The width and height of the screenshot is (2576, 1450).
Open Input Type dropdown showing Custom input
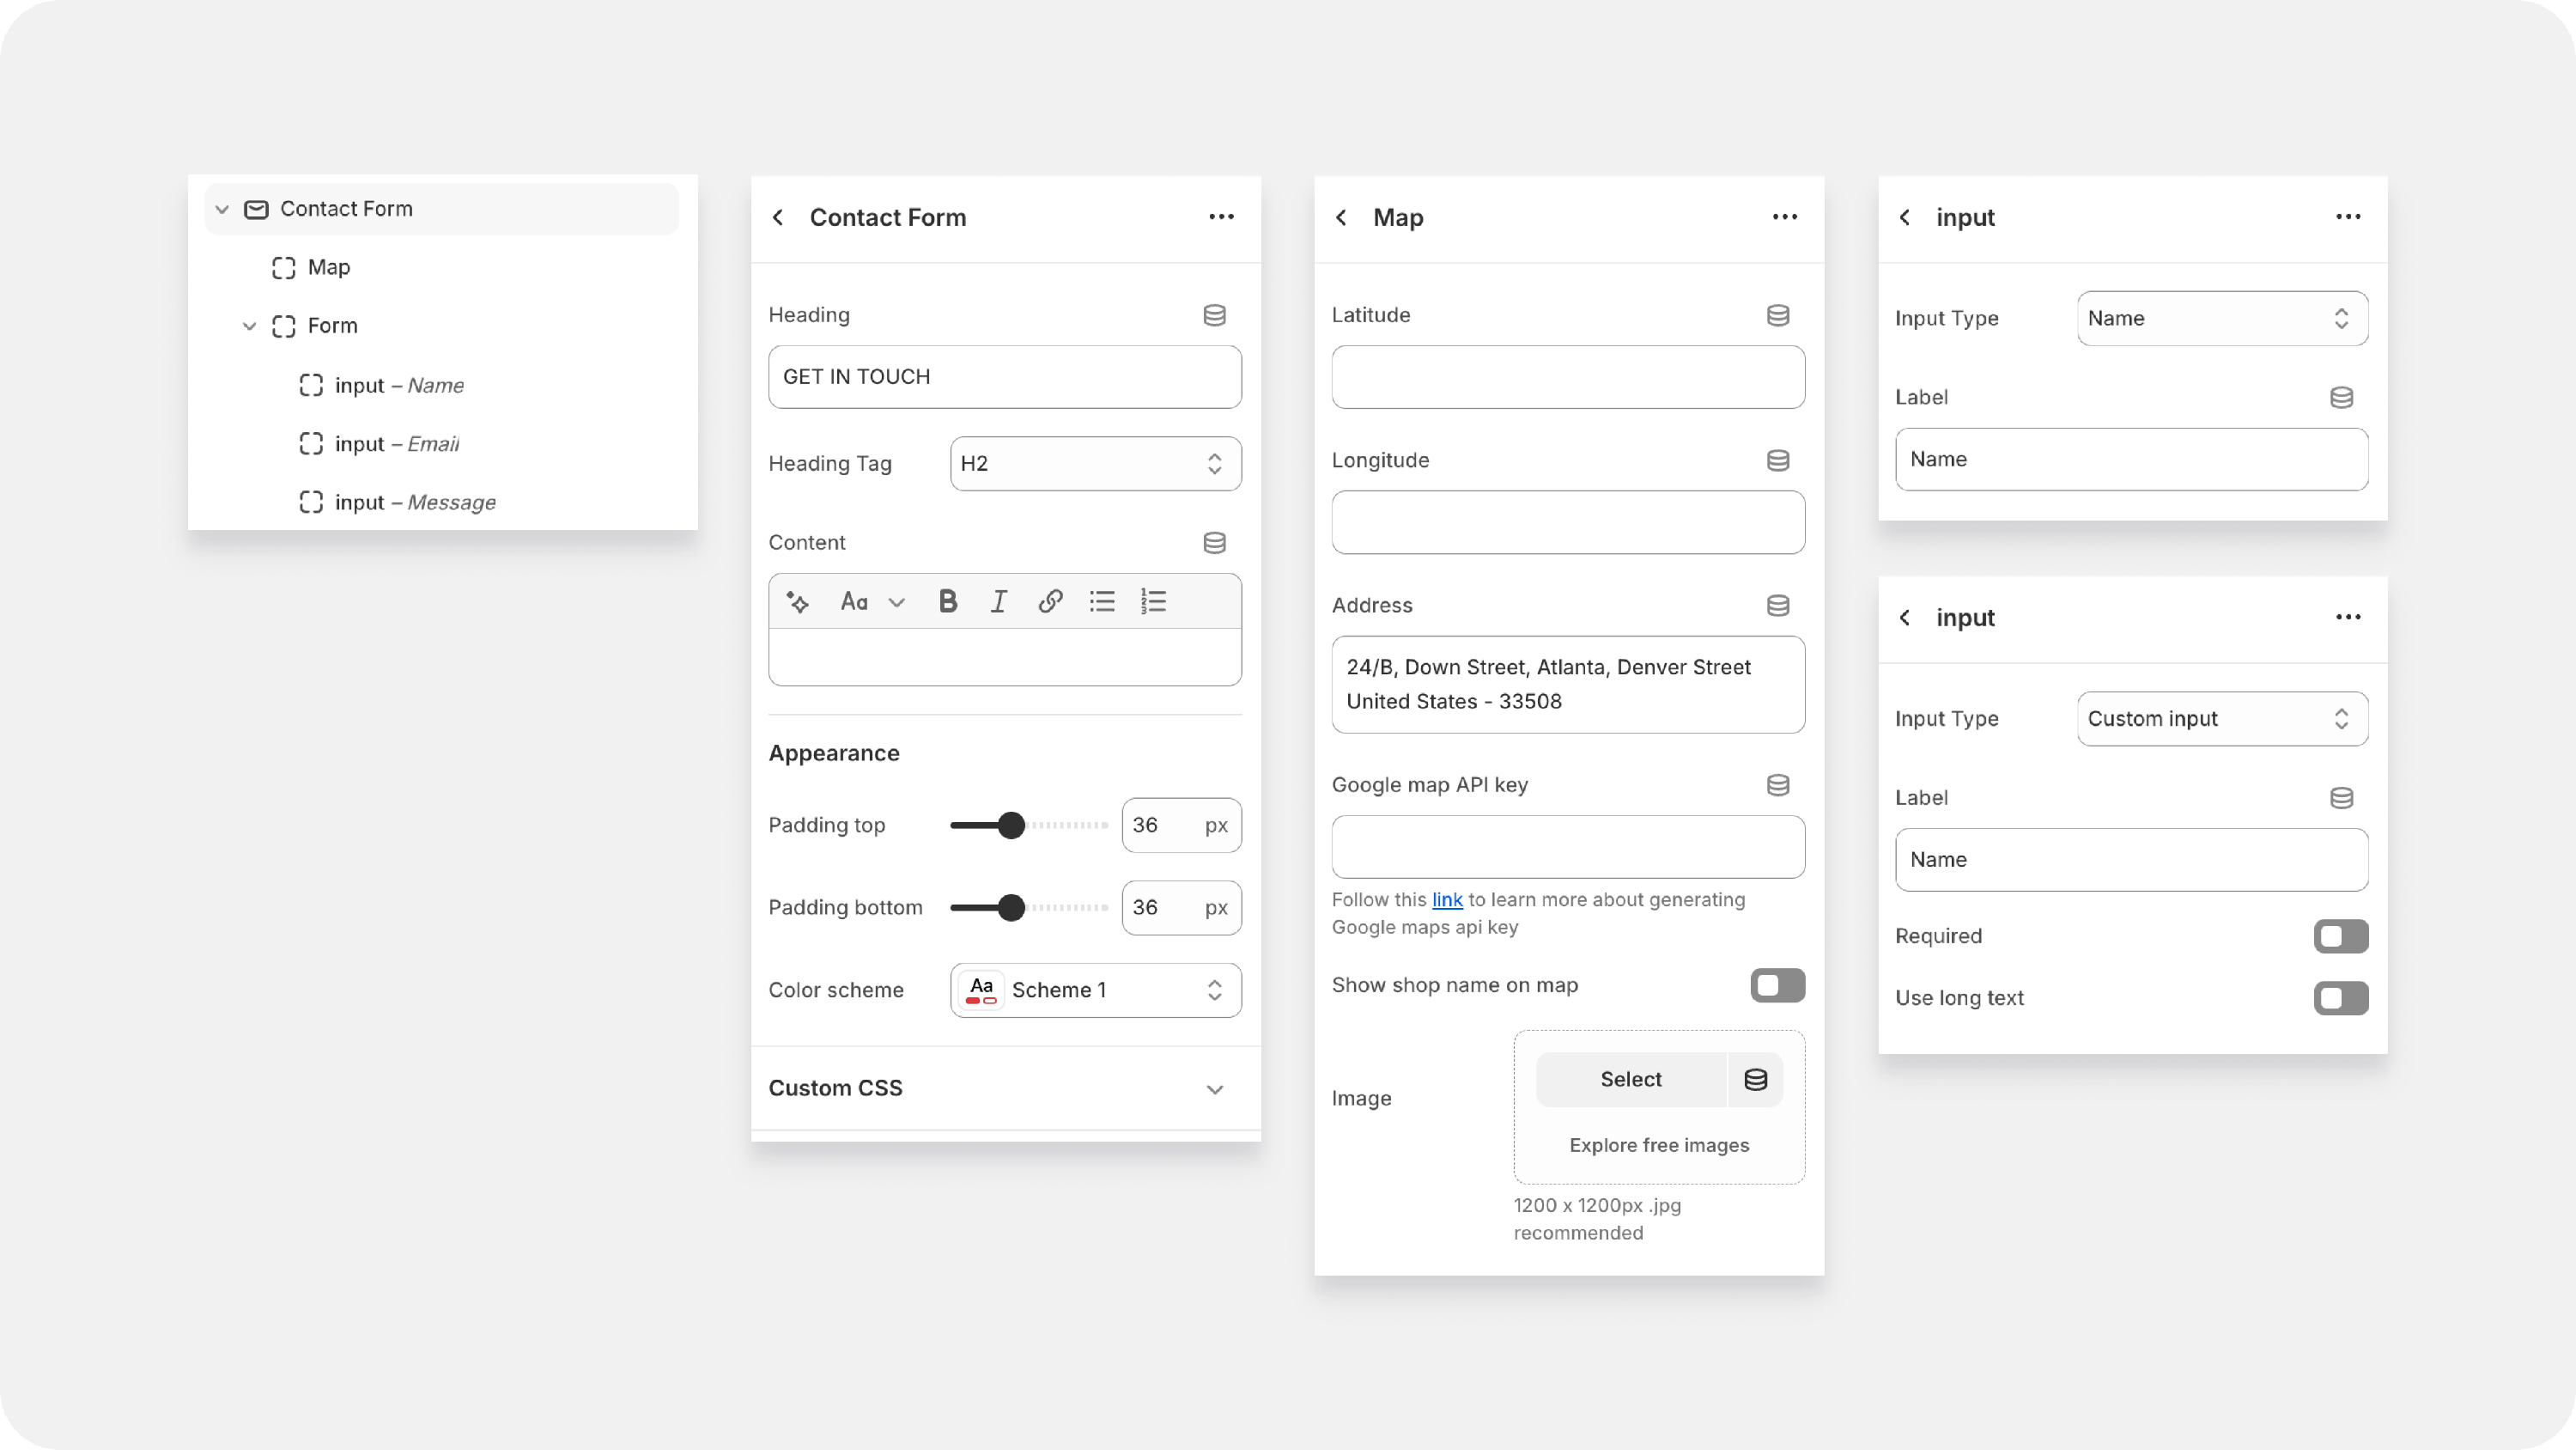2222,718
